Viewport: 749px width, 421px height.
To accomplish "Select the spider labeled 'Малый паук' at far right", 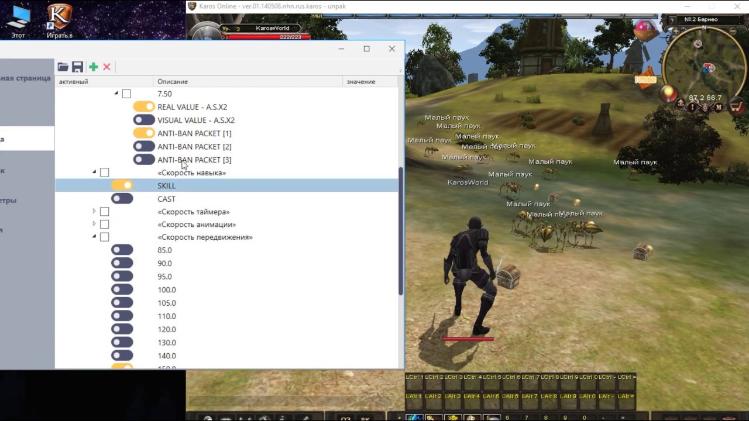I will [635, 162].
